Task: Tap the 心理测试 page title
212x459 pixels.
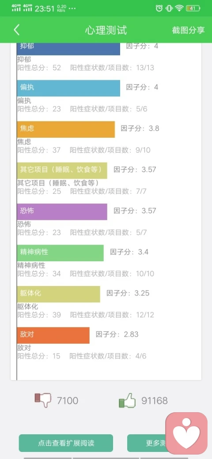Action: click(106, 30)
